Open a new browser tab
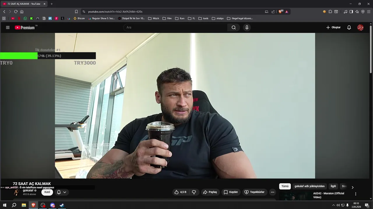The width and height of the screenshot is (373, 209). tap(52, 4)
